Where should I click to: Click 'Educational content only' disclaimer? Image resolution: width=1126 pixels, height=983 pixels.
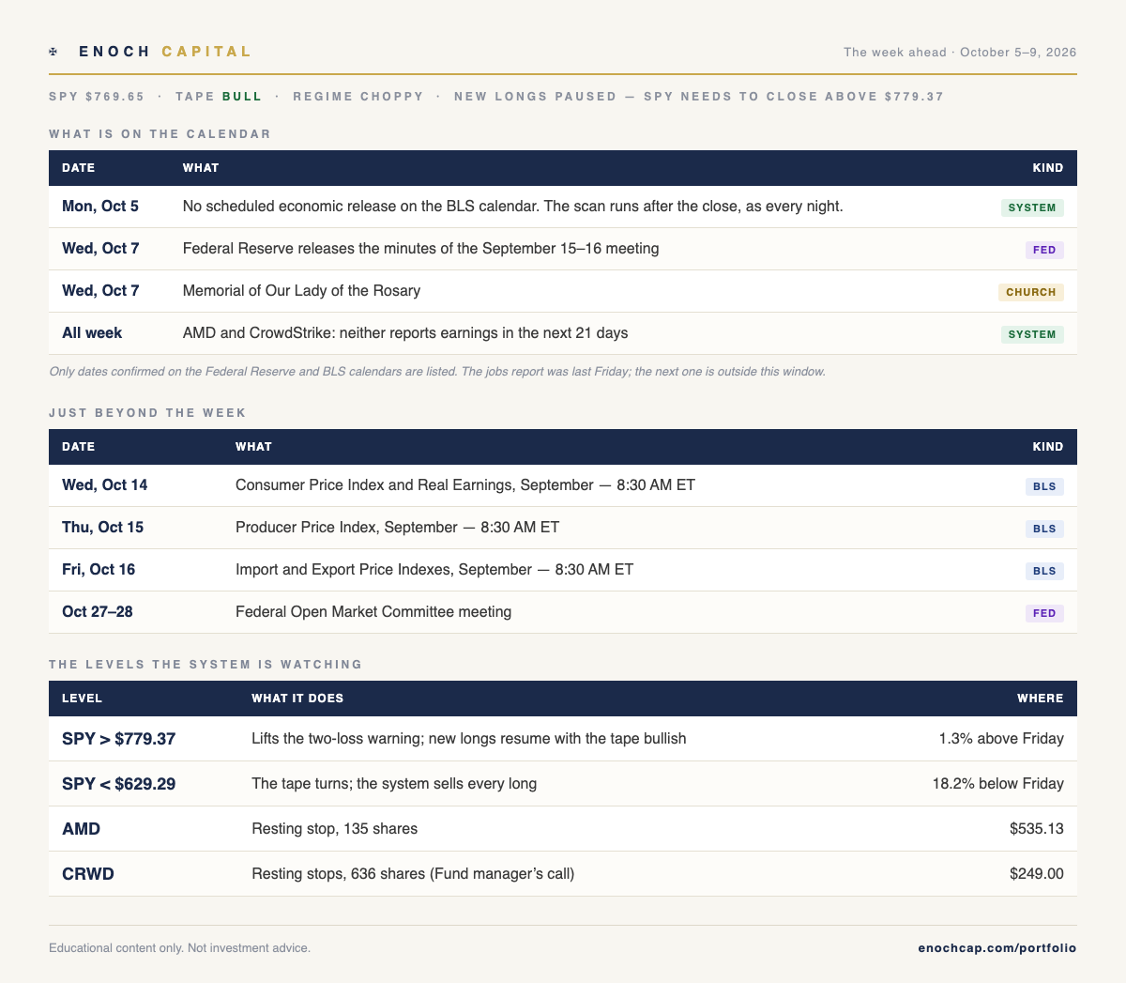coord(180,948)
